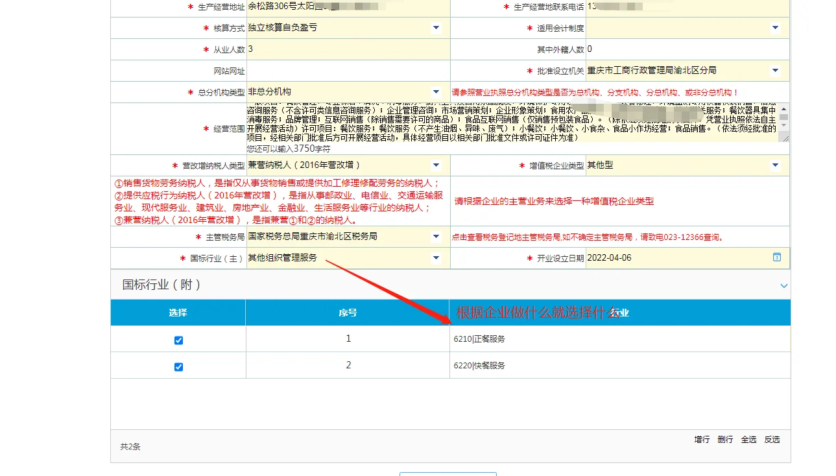The width and height of the screenshot is (836, 476).
Task: Click the 从业人数 input field
Action: pos(347,49)
